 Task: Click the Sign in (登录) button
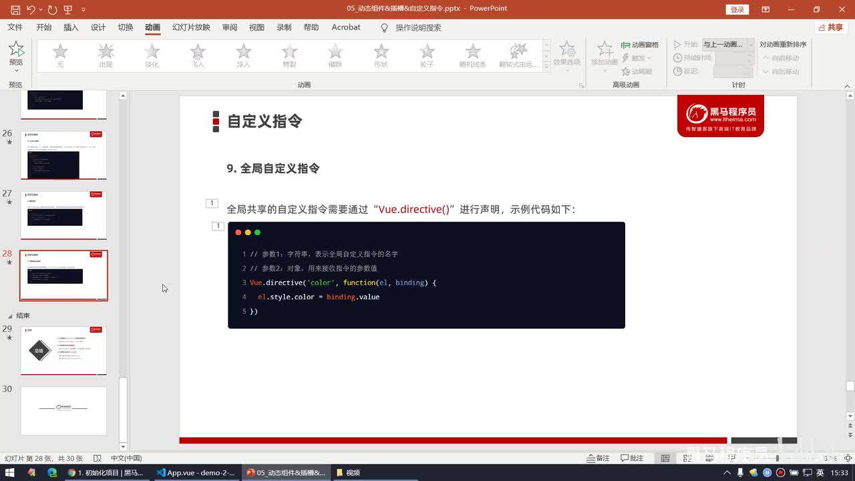tap(737, 9)
